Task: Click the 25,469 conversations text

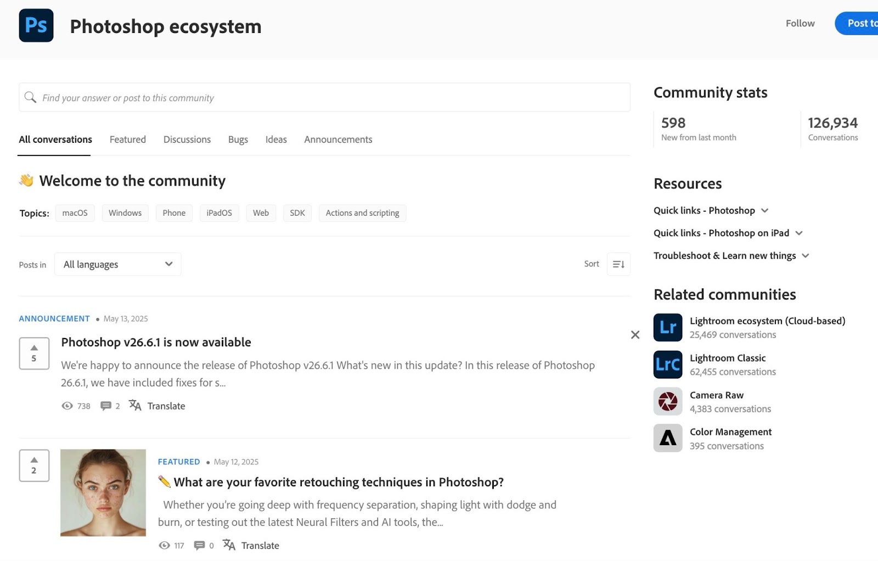Action: click(x=733, y=334)
